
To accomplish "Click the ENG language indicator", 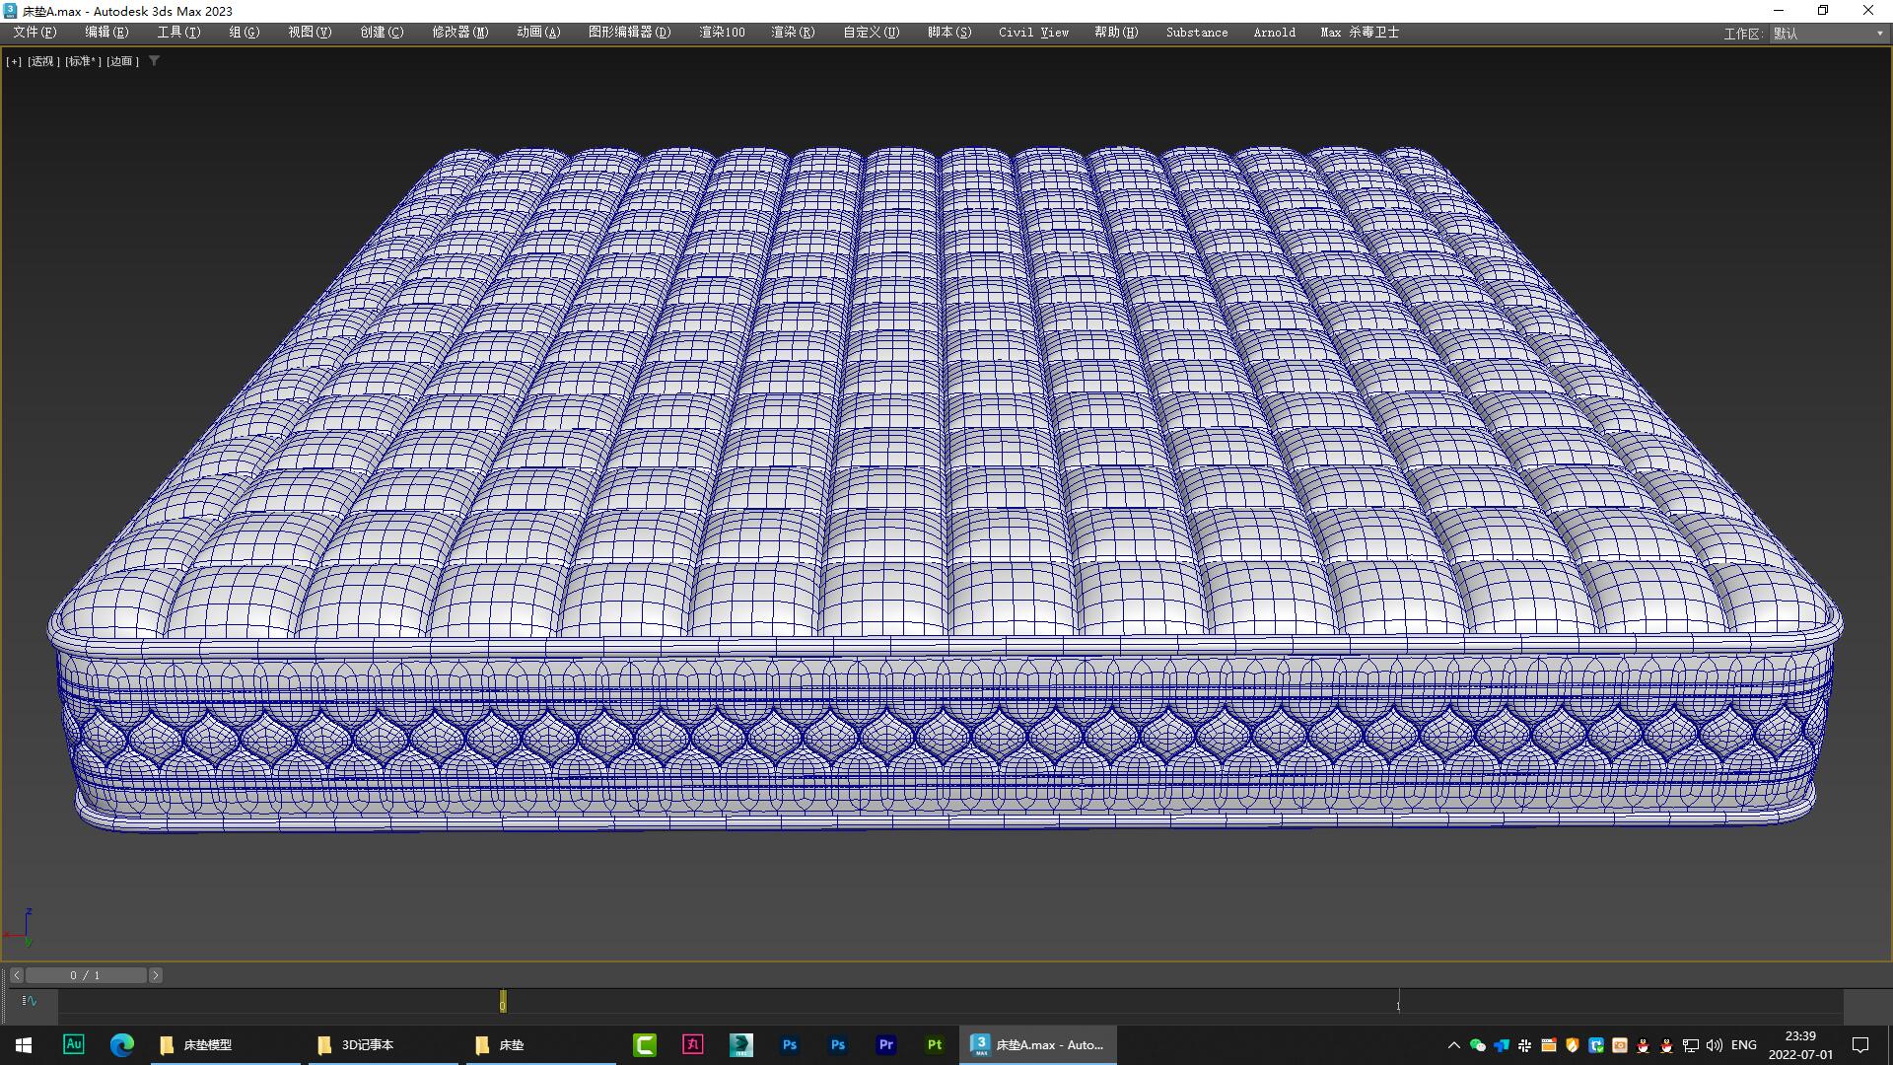I will [1744, 1044].
